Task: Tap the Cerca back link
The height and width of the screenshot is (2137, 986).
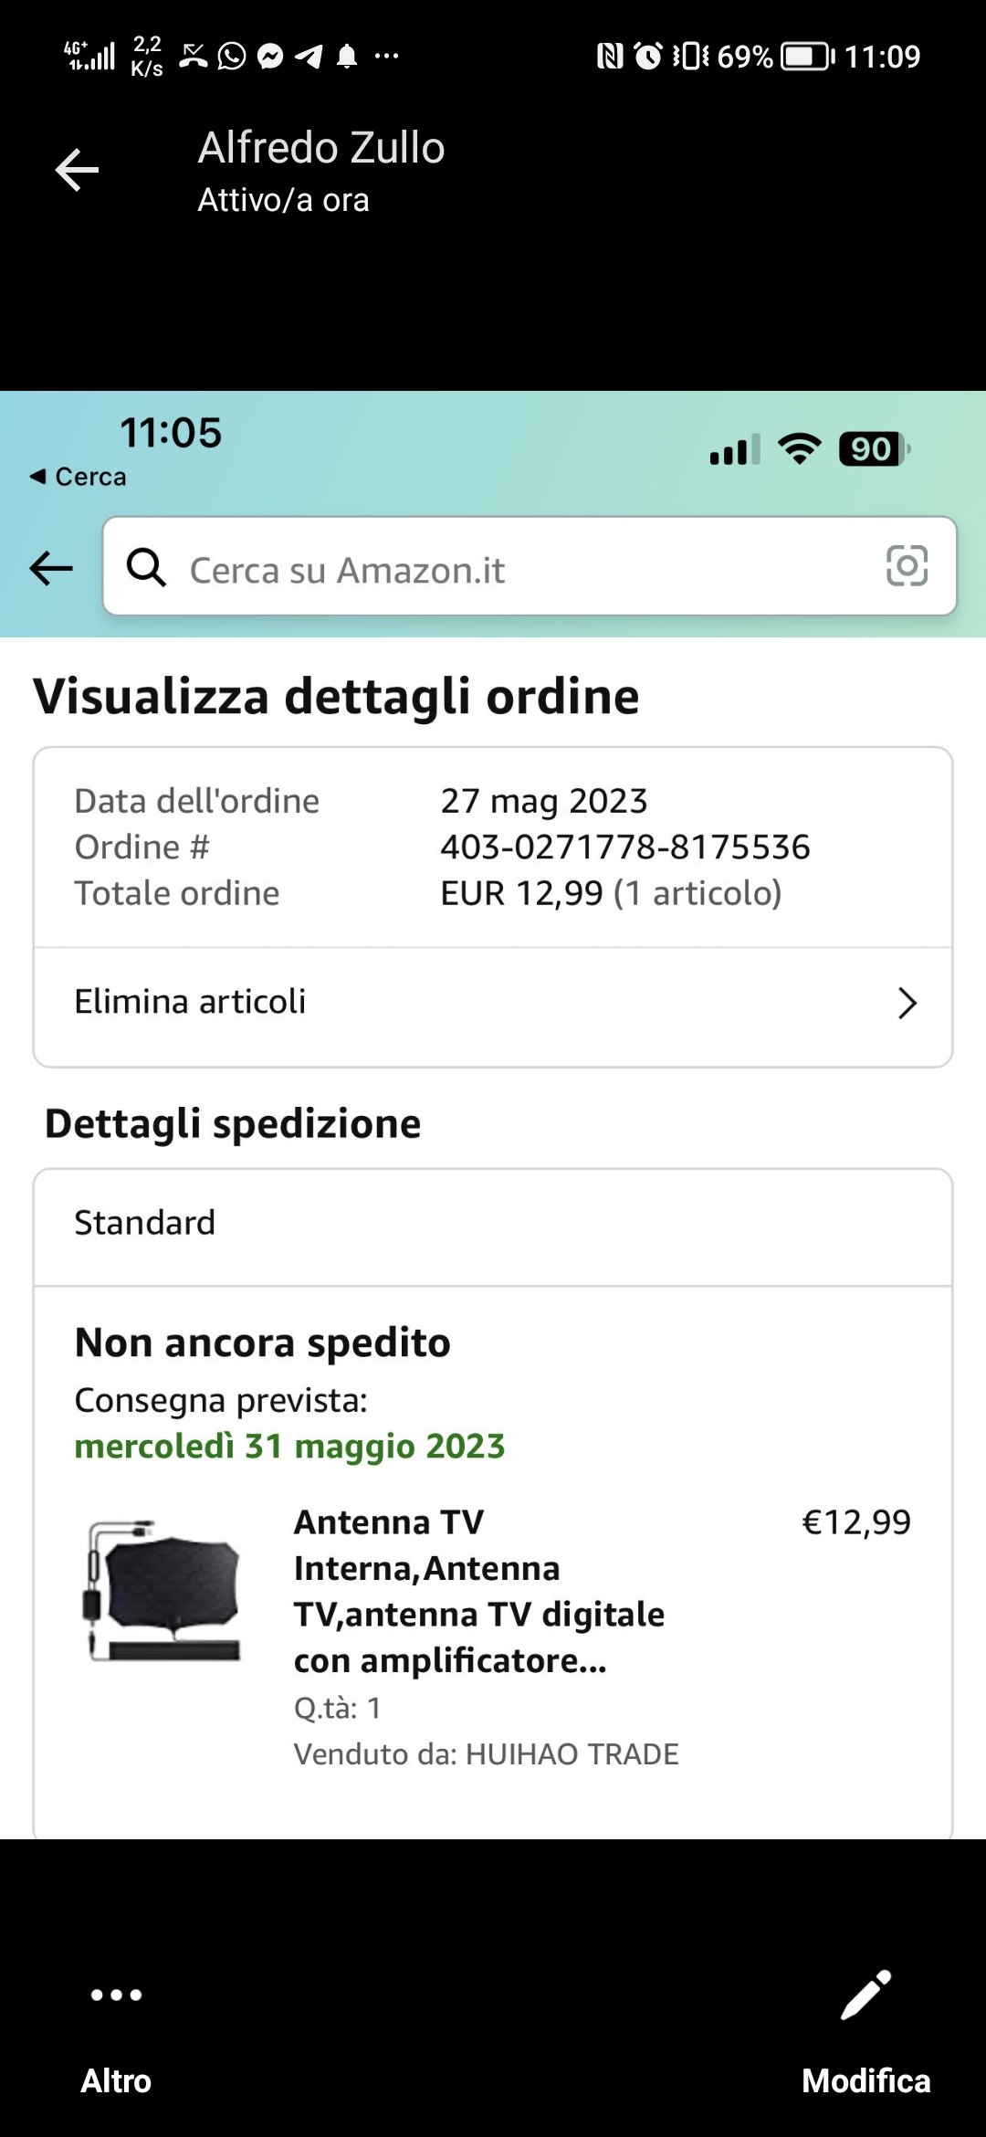Action: [x=79, y=477]
